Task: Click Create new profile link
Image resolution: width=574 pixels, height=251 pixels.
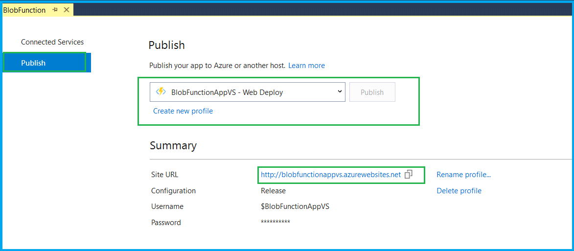Action: (183, 111)
